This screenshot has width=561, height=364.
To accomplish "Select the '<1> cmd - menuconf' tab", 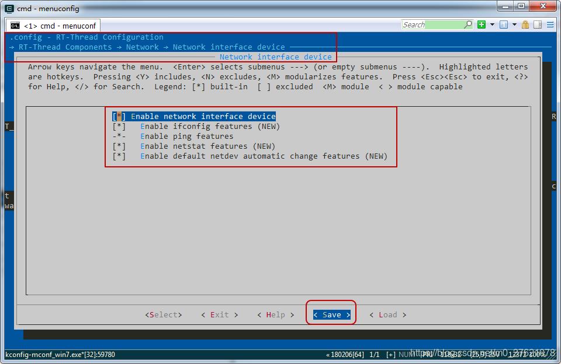I will 53,26.
